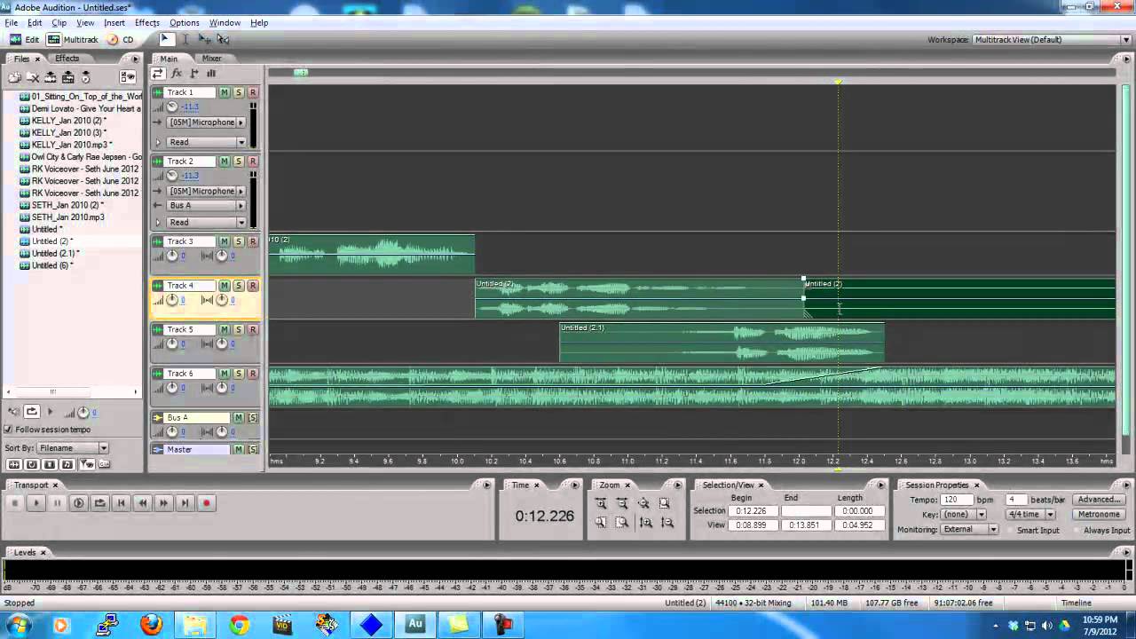Open the Key dropdown
The image size is (1136, 639).
(x=964, y=515)
